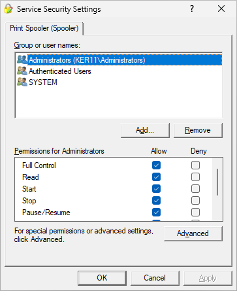Click the Add... button

click(x=145, y=130)
